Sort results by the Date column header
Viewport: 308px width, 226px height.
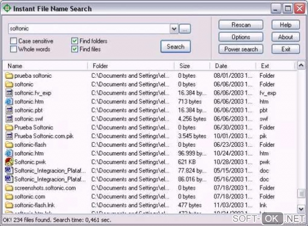[233, 66]
